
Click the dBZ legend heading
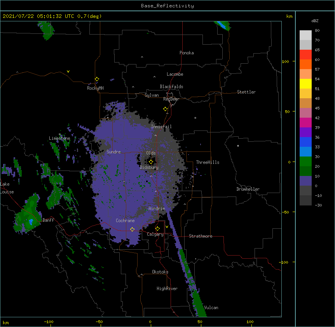click(315, 21)
